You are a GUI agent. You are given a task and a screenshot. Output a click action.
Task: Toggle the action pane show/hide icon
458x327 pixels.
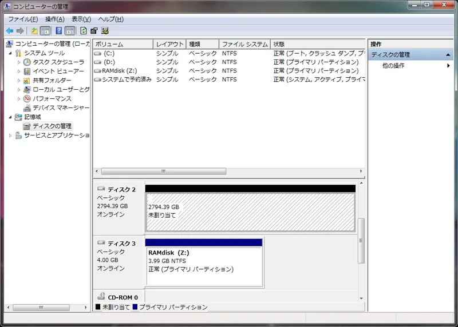coord(70,31)
